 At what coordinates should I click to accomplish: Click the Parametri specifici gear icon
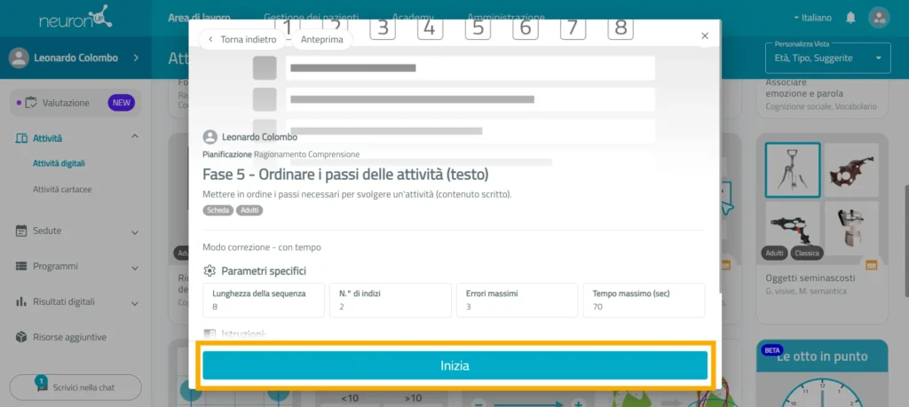click(209, 271)
